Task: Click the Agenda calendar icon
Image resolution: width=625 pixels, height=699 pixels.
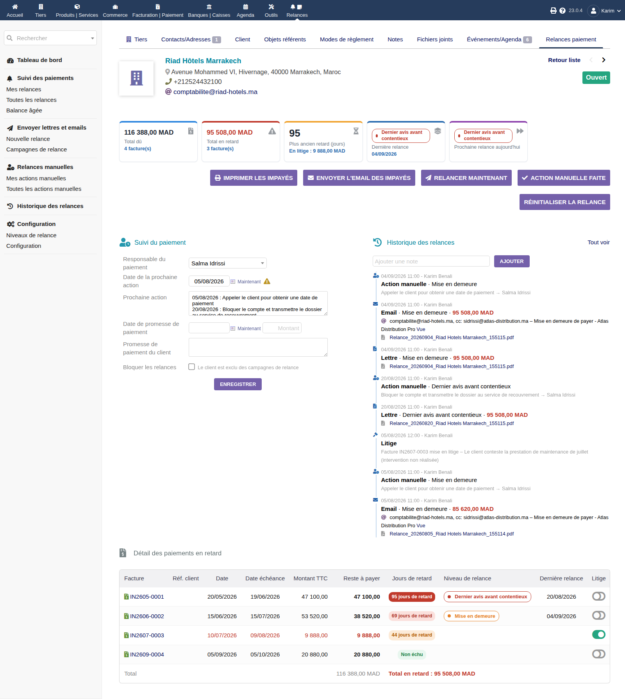Action: pyautogui.click(x=245, y=7)
